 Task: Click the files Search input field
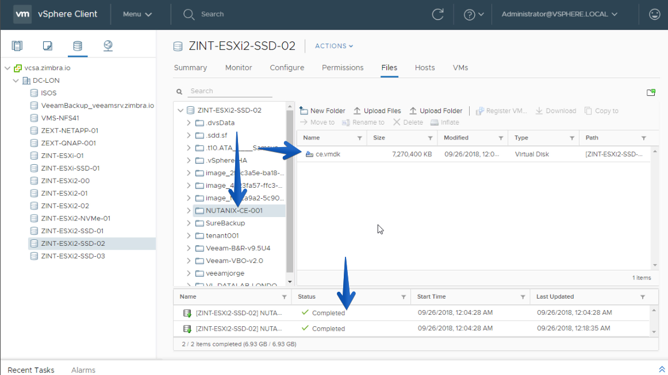(x=231, y=91)
